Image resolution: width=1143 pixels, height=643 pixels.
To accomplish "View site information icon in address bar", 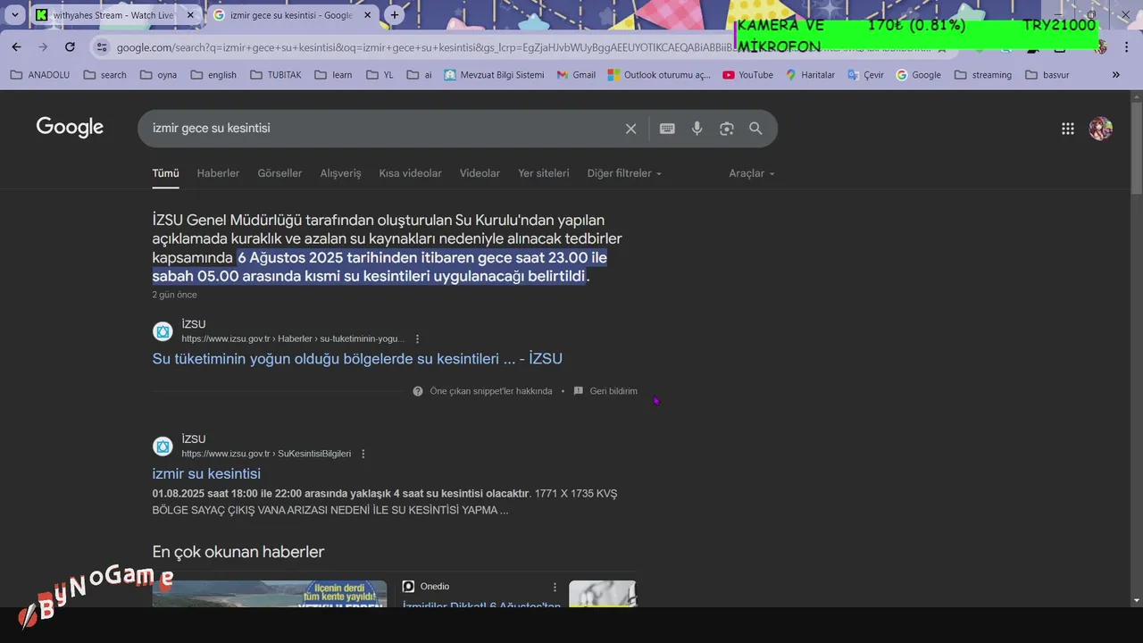I will pyautogui.click(x=102, y=47).
